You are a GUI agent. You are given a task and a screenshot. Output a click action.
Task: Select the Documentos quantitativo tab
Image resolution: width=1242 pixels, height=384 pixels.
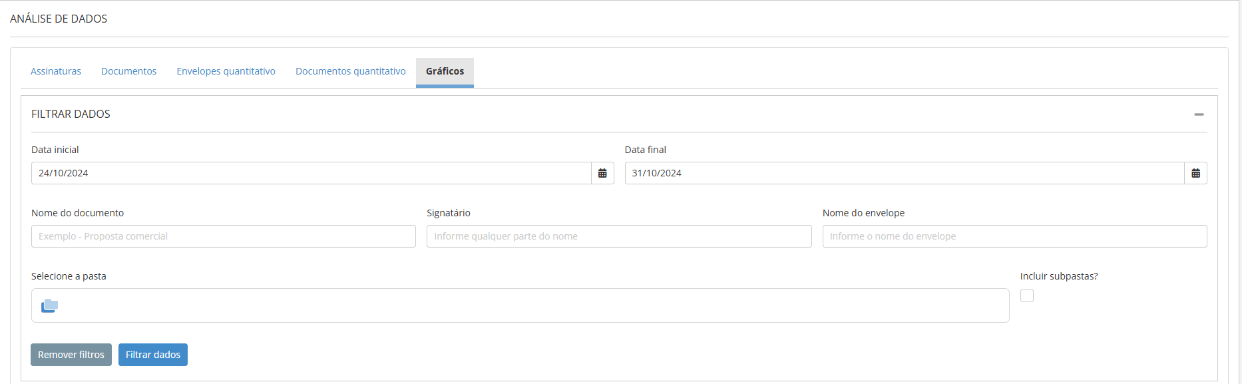tap(350, 71)
